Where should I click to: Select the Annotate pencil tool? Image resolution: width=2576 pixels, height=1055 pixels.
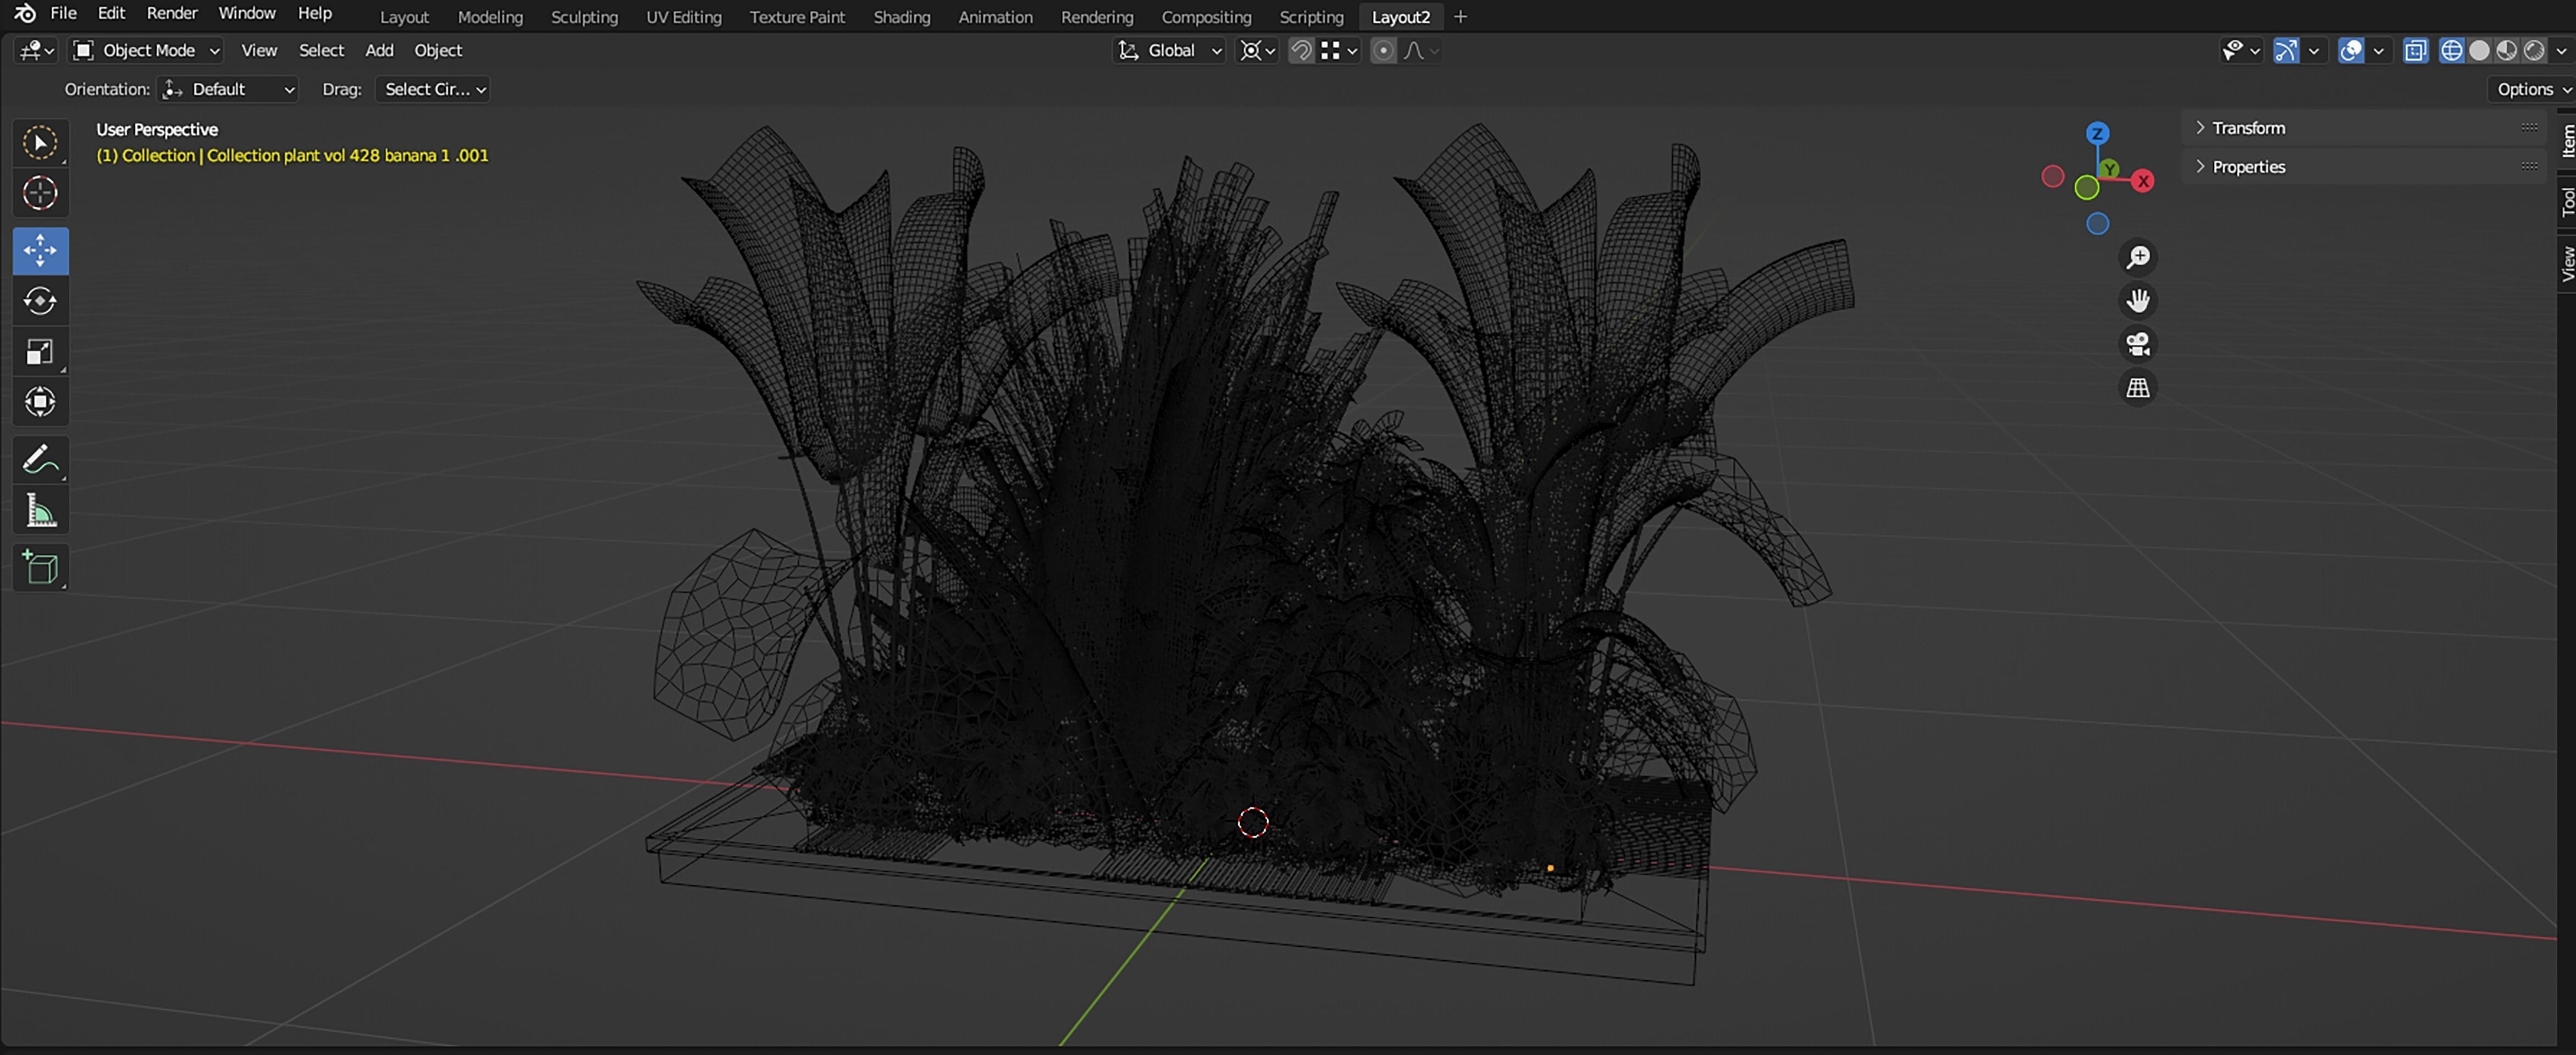(40, 460)
